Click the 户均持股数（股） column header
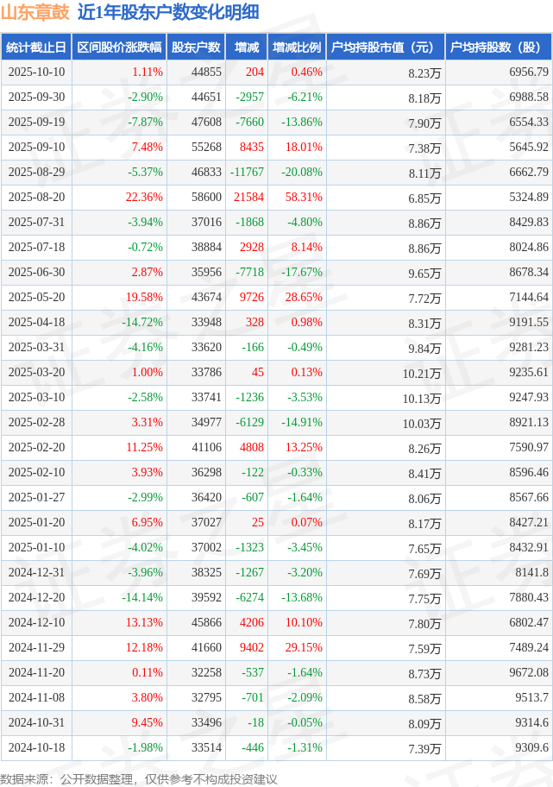 click(500, 47)
